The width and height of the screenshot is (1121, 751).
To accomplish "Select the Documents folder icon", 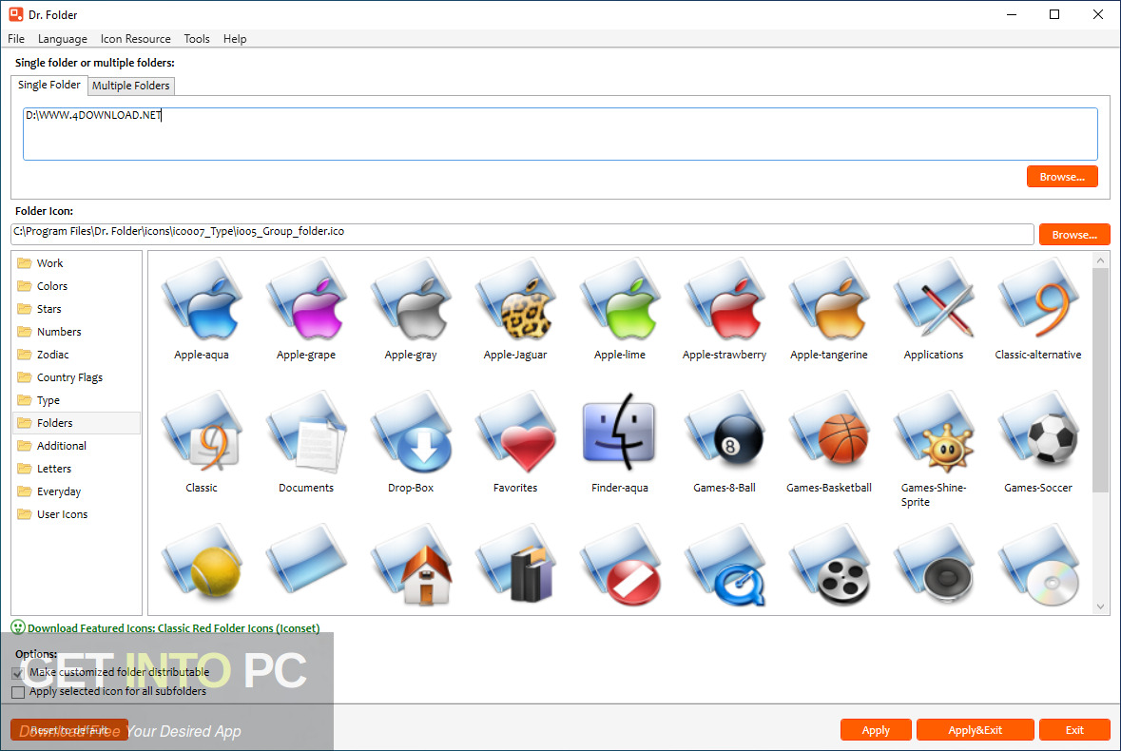I will tap(306, 433).
